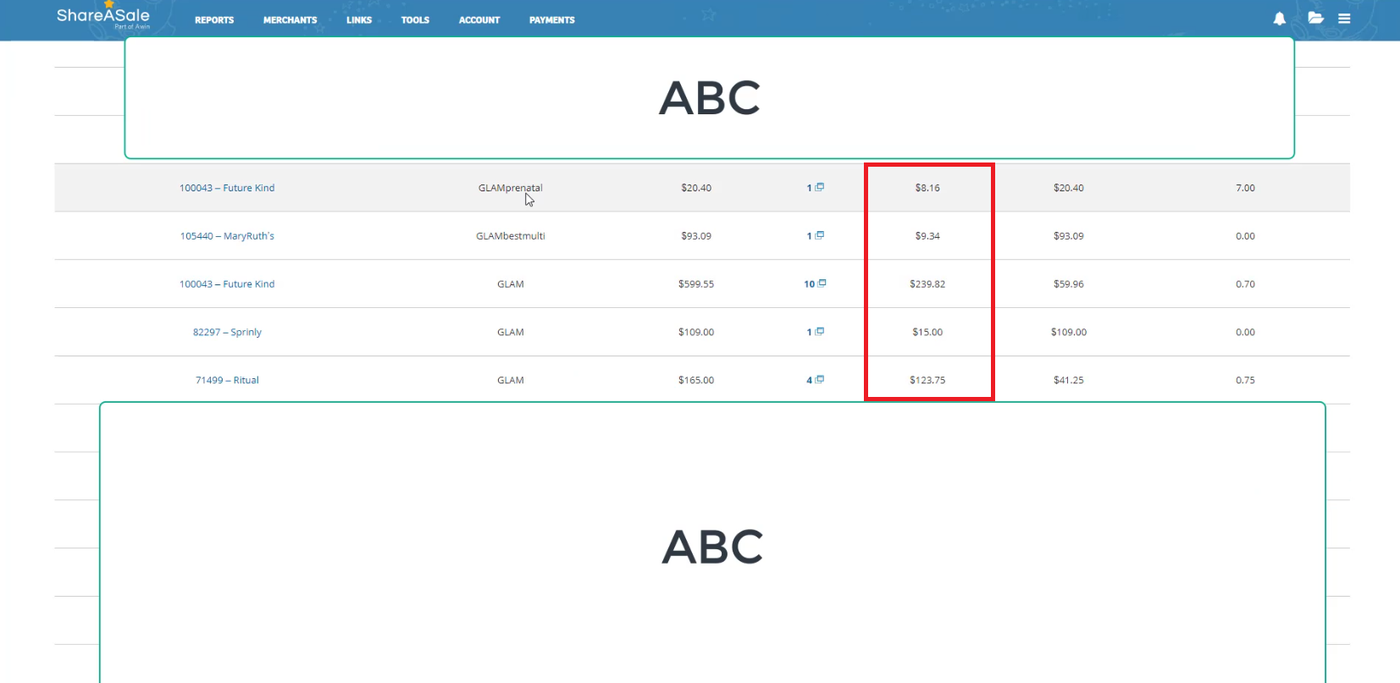The image size is (1400, 683).
Task: Open popup icon in GLAMprenatal row
Action: point(820,187)
